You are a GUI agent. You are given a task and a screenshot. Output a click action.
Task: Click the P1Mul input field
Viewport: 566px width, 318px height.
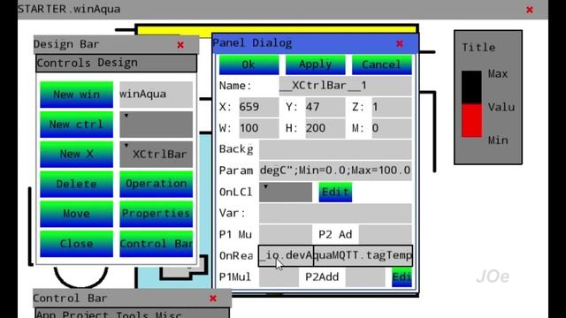[279, 276]
